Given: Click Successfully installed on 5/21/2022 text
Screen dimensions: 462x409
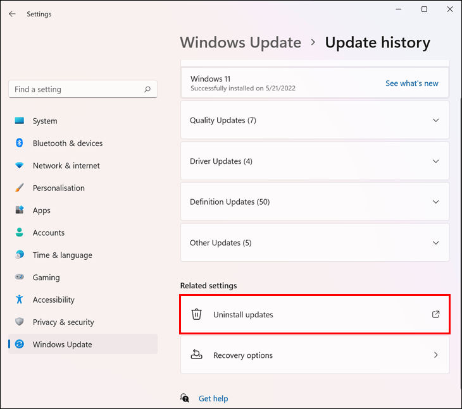Looking at the screenshot, I should tap(243, 89).
